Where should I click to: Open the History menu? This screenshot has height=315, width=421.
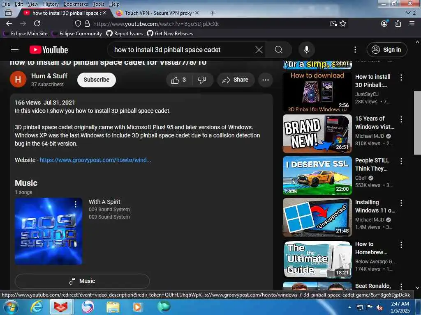[51, 4]
